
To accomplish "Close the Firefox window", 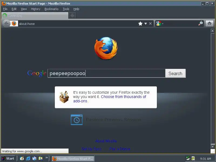I will pyautogui.click(x=212, y=4).
